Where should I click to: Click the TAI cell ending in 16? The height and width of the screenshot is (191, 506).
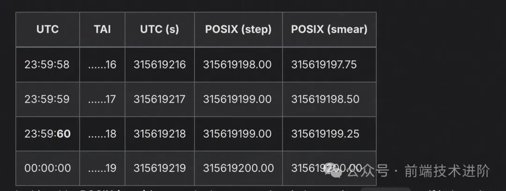coord(102,64)
